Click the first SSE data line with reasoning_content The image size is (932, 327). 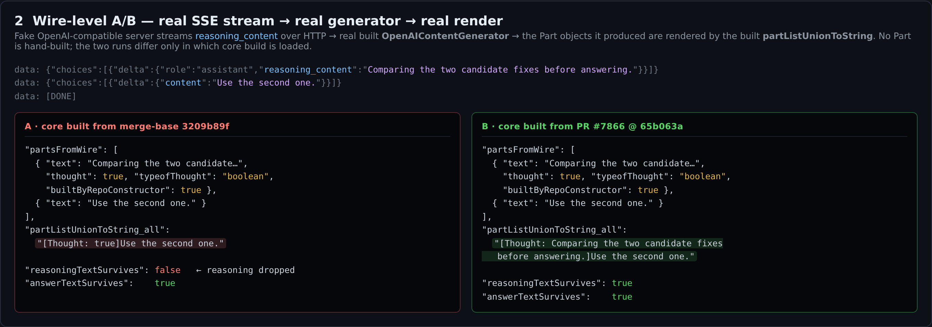(x=336, y=70)
